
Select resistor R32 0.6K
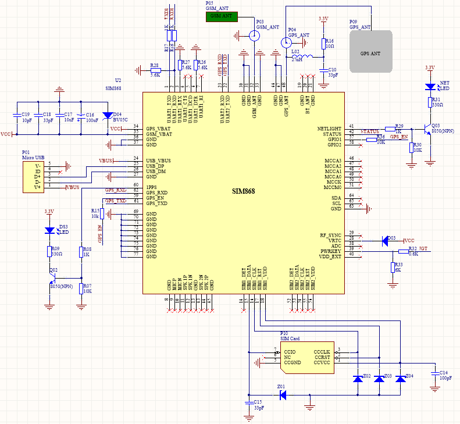tap(404, 251)
